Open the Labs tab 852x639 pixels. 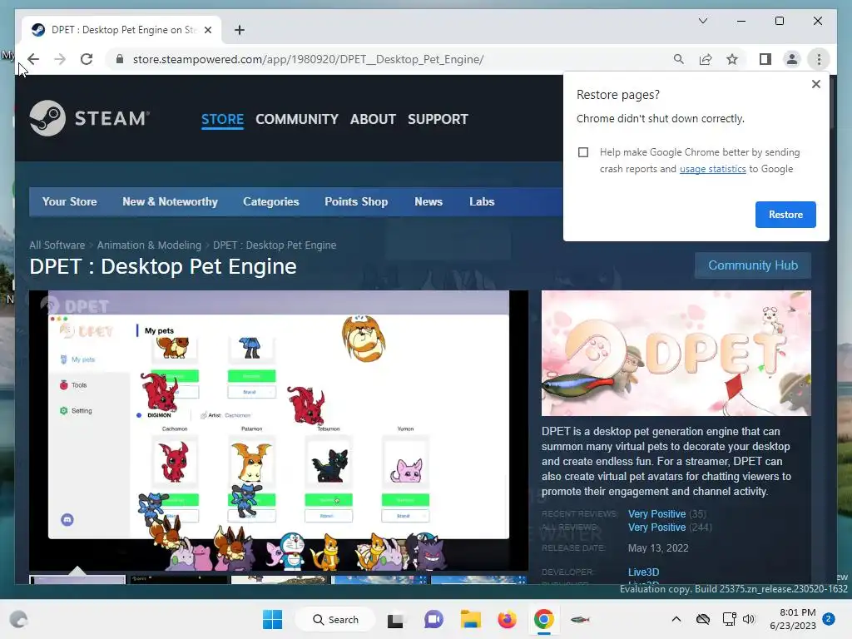pos(482,201)
